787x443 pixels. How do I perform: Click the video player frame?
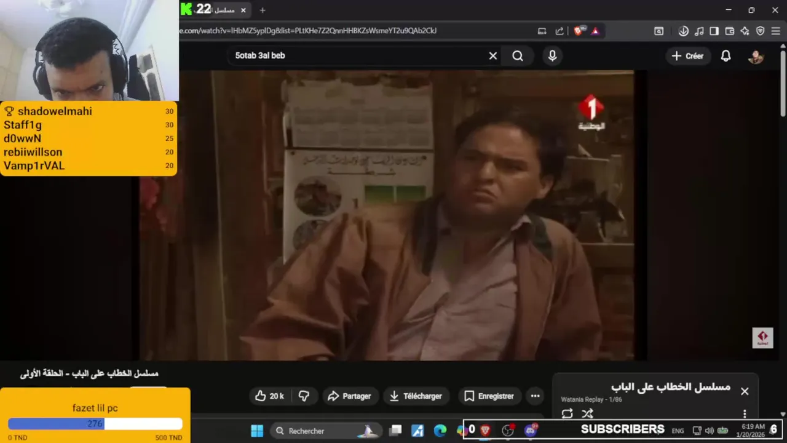tap(393, 215)
